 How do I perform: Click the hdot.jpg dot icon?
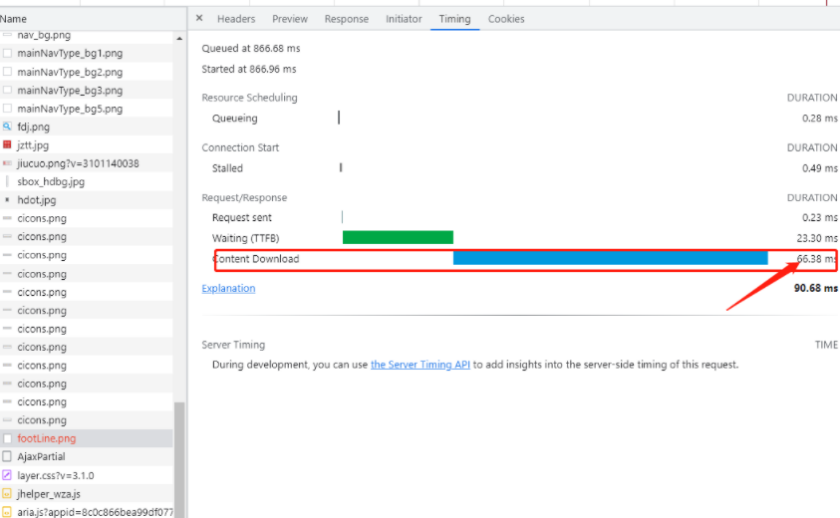[7, 200]
